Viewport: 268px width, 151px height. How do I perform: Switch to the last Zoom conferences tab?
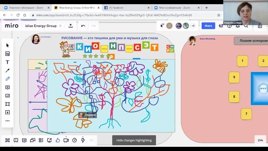pos(177,8)
